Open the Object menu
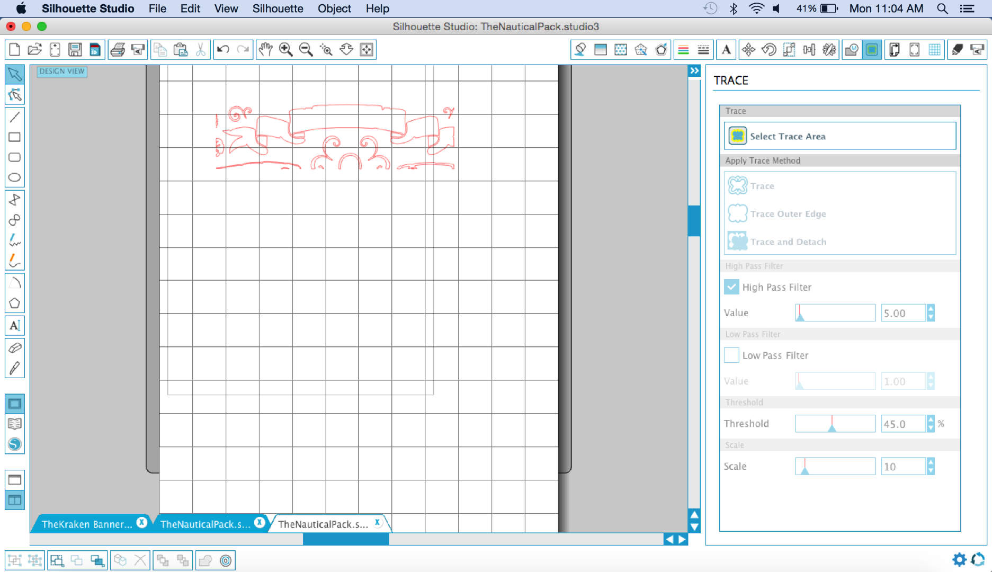This screenshot has height=572, width=992. [334, 8]
